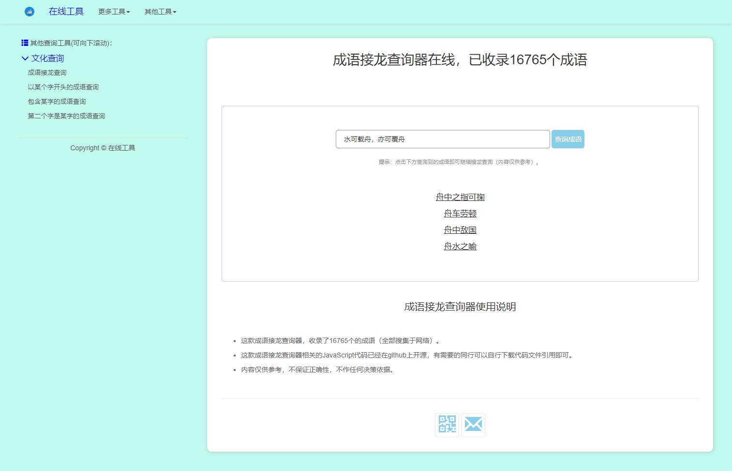
Task: Click the site logo icon in navbar
Action: pos(30,12)
